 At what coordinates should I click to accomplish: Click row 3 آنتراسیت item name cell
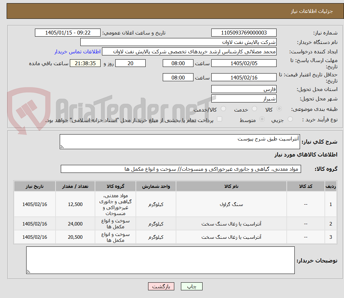[x=231, y=237]
